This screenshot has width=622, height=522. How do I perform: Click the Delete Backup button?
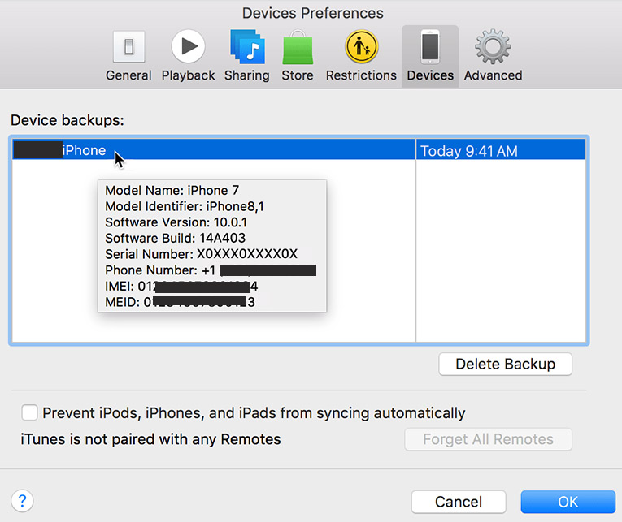[506, 364]
